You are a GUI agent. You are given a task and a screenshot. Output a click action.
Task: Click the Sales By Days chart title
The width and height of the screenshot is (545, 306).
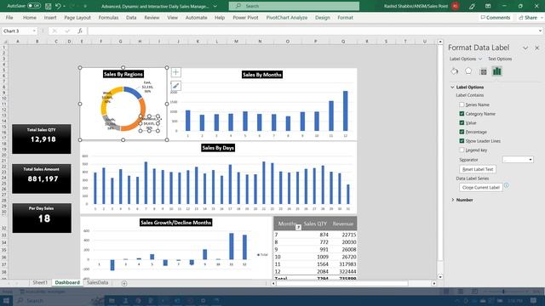click(218, 148)
